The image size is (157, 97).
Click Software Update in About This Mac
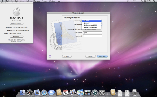click(16, 24)
